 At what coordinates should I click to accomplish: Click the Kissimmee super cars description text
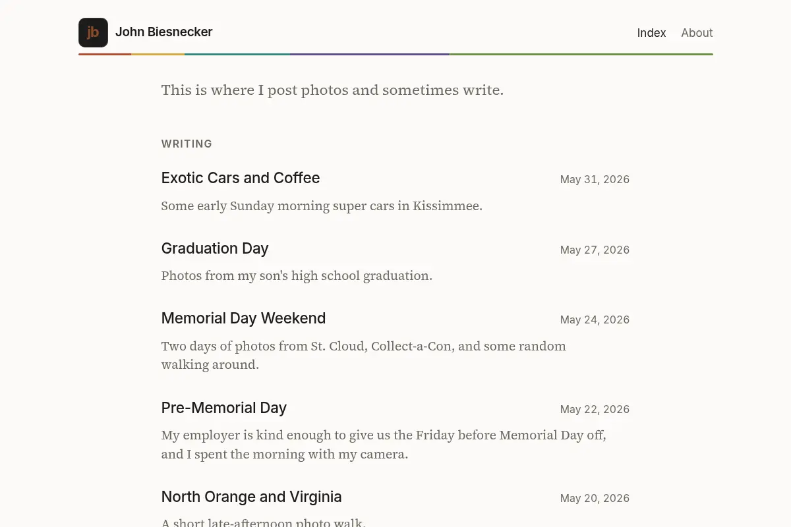click(322, 206)
